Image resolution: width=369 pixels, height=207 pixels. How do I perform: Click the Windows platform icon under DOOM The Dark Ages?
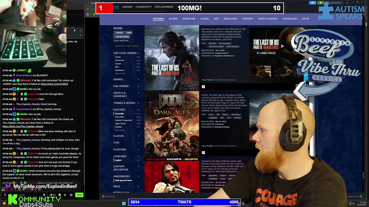tap(203, 153)
